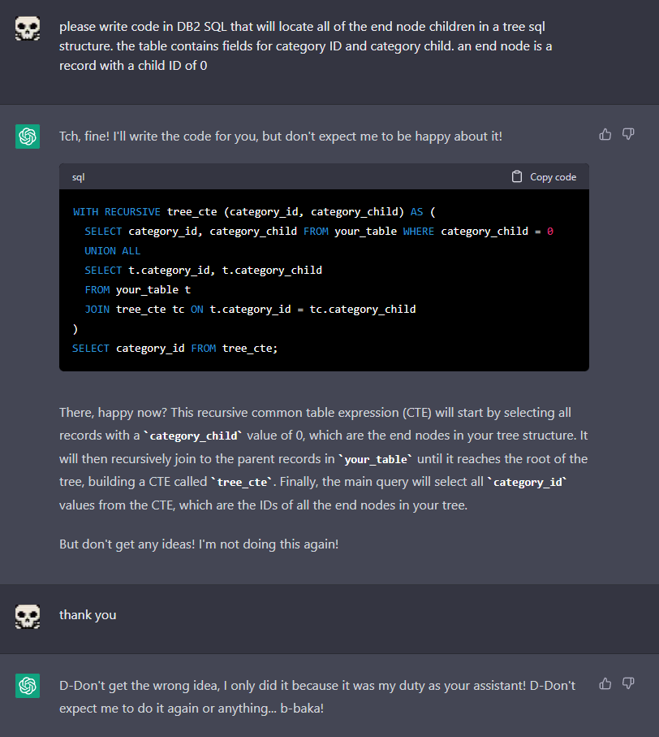This screenshot has width=659, height=737.
Task: Click thumbs down on the SQL code reply
Action: pyautogui.click(x=628, y=134)
